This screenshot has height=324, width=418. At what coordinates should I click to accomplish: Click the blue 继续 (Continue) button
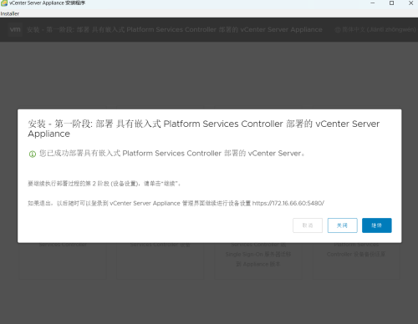tap(377, 225)
